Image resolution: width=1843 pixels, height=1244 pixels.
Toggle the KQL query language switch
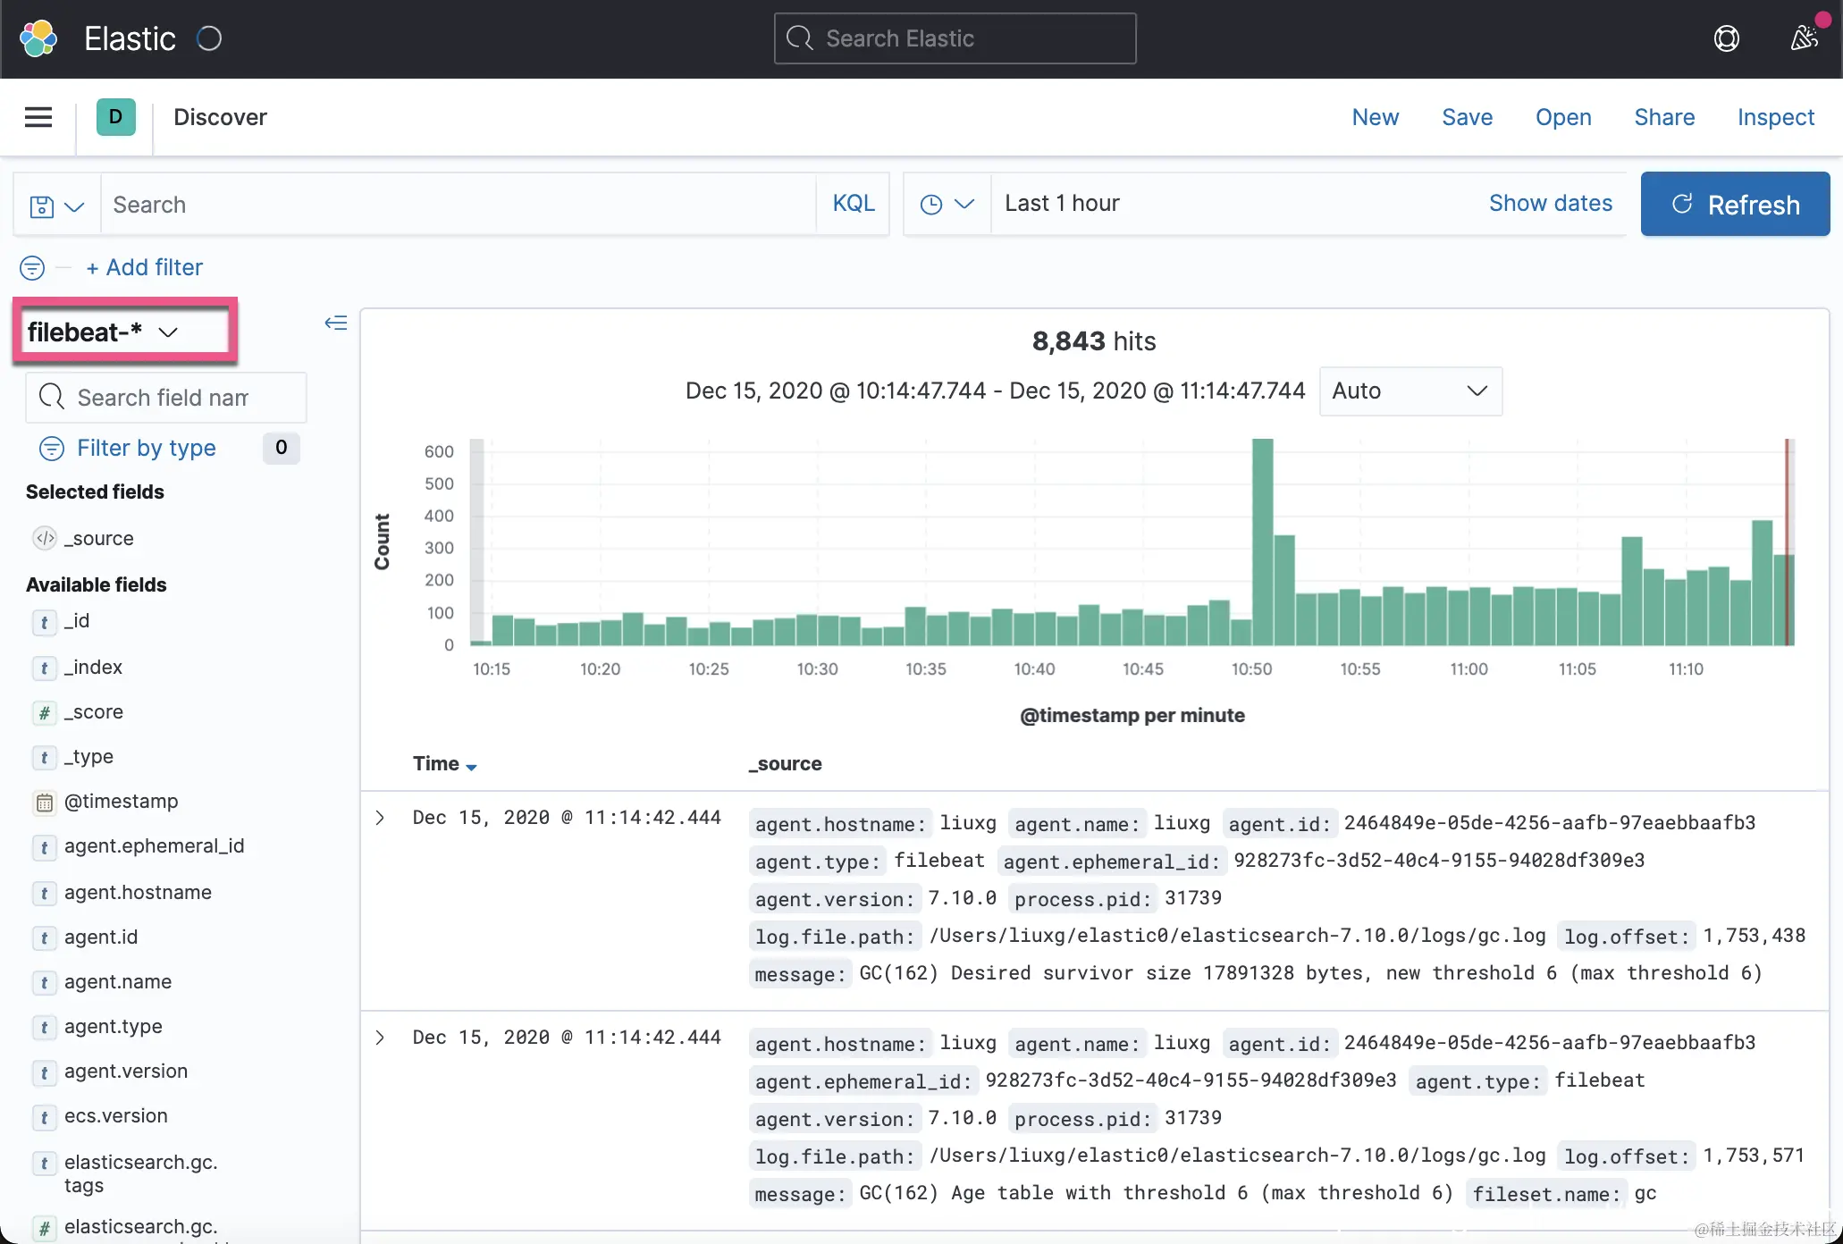[853, 204]
